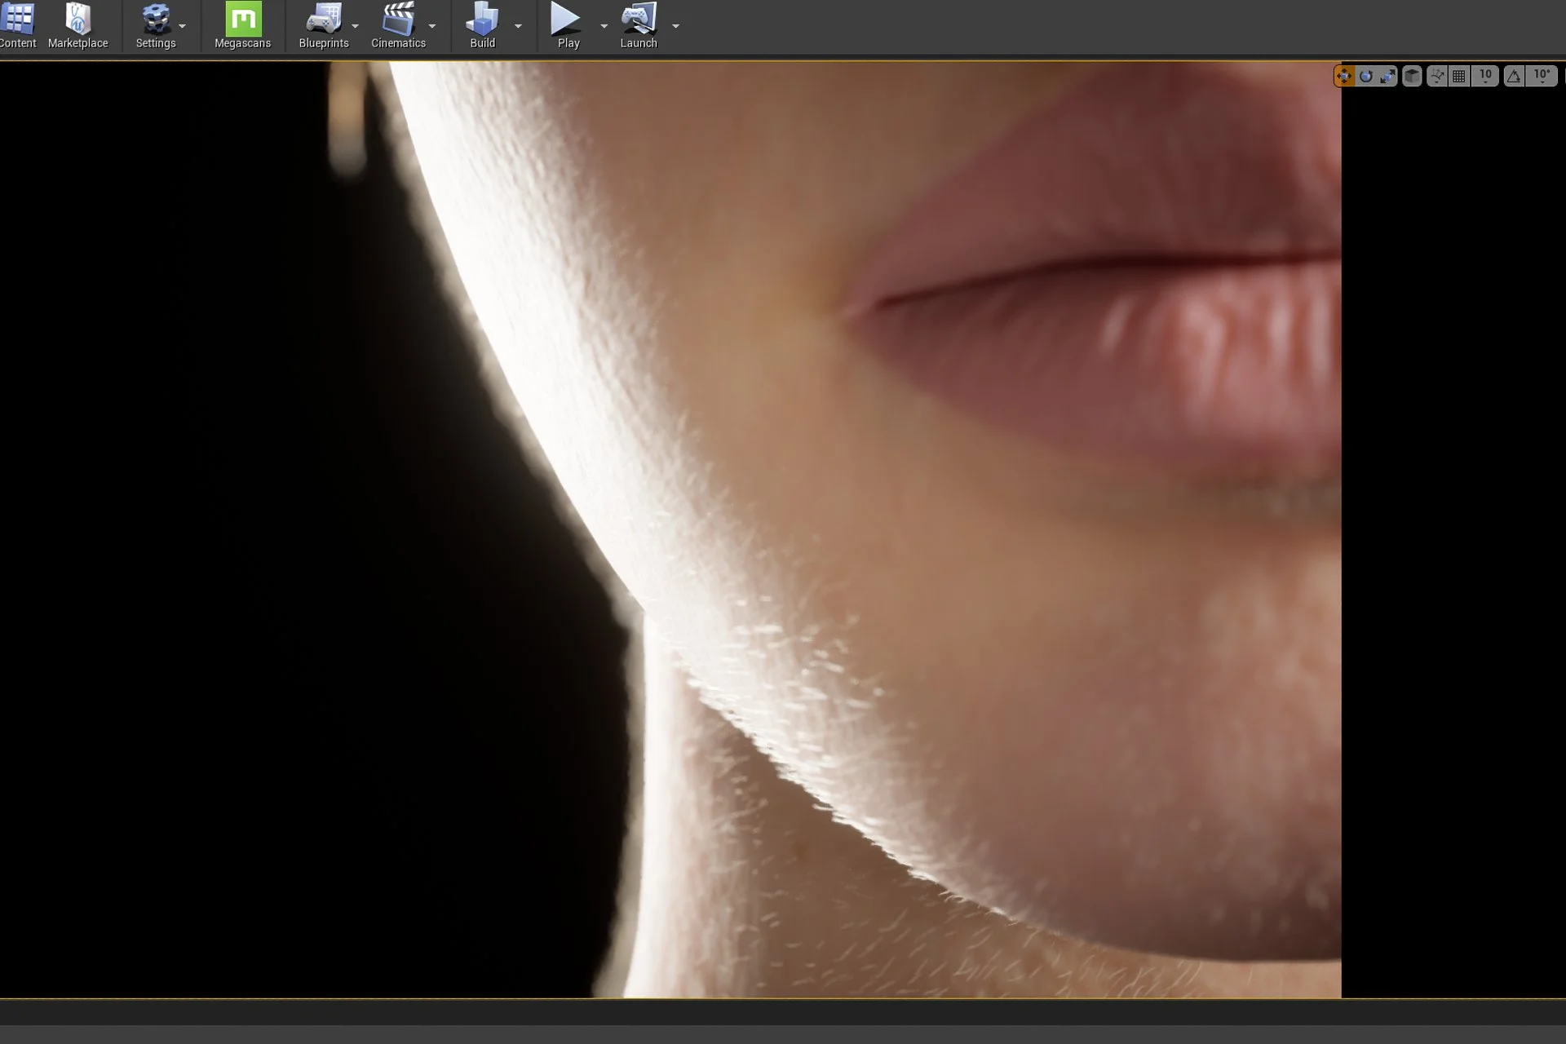Select the rotate gizmo mode

pyautogui.click(x=1366, y=76)
